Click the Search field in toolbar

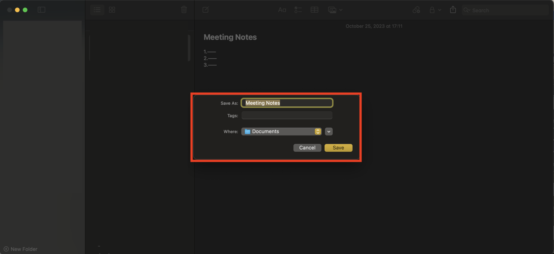point(505,10)
